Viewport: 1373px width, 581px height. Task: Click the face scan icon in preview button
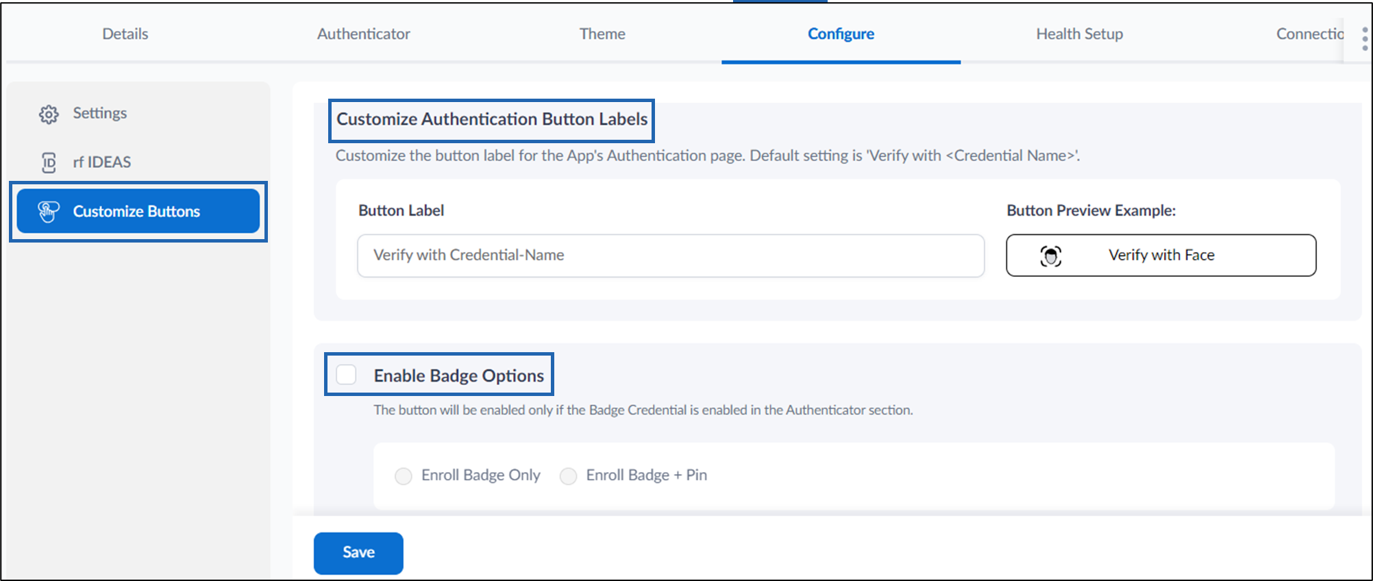pyautogui.click(x=1051, y=256)
